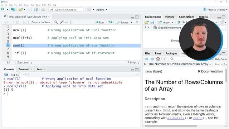Click the Help home icon
229x129 pixels.
click(158, 59)
